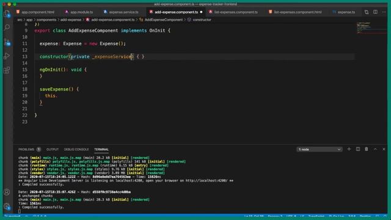Click unsaved dot on add-expense.component.ts tab
The width and height of the screenshot is (391, 220).
tap(201, 12)
